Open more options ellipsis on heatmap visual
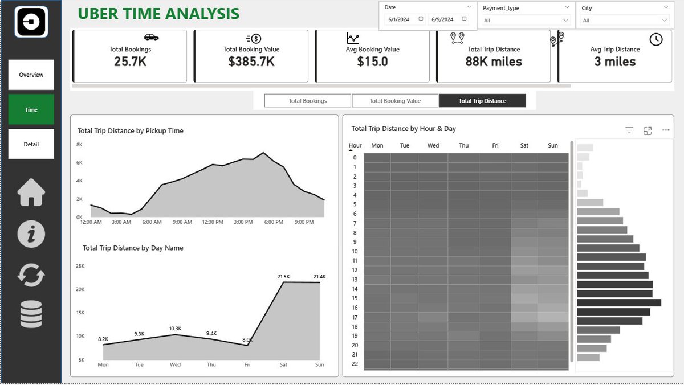This screenshot has width=684, height=385. [x=666, y=130]
